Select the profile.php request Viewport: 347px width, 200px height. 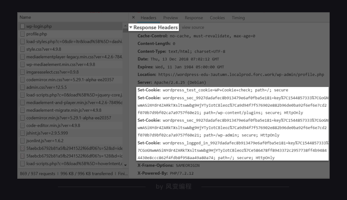coord(70,34)
